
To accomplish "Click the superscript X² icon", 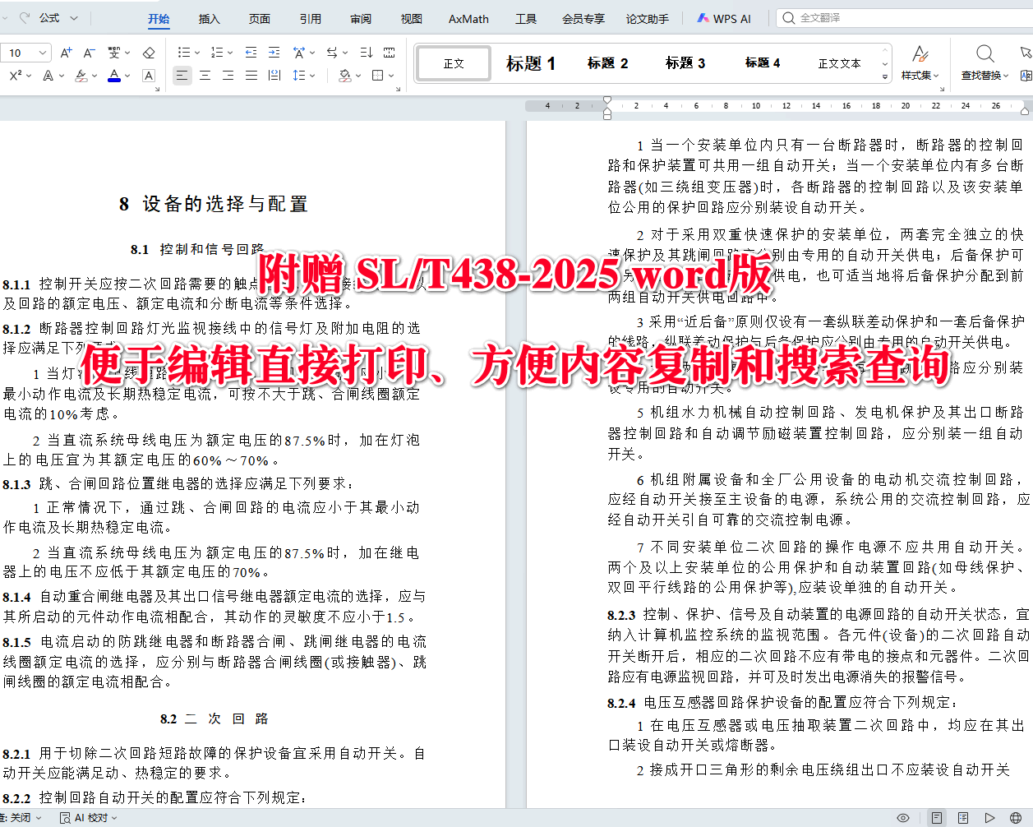I will point(16,76).
